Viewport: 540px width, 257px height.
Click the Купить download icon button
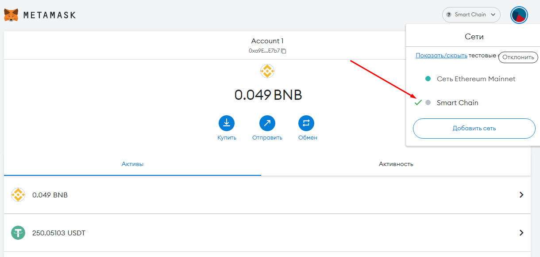click(227, 123)
